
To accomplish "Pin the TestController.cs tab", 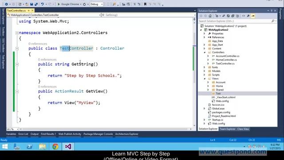I will point(28,11).
